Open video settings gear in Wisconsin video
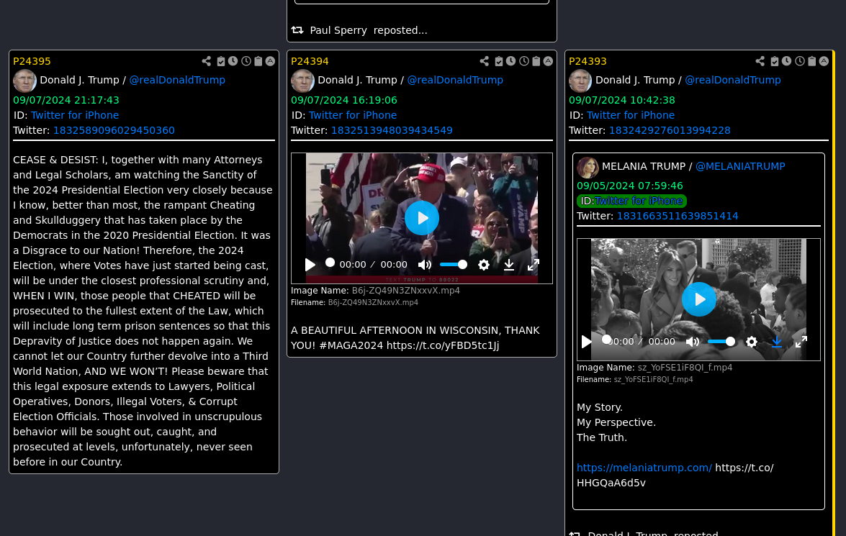This screenshot has width=846, height=536. (484, 265)
